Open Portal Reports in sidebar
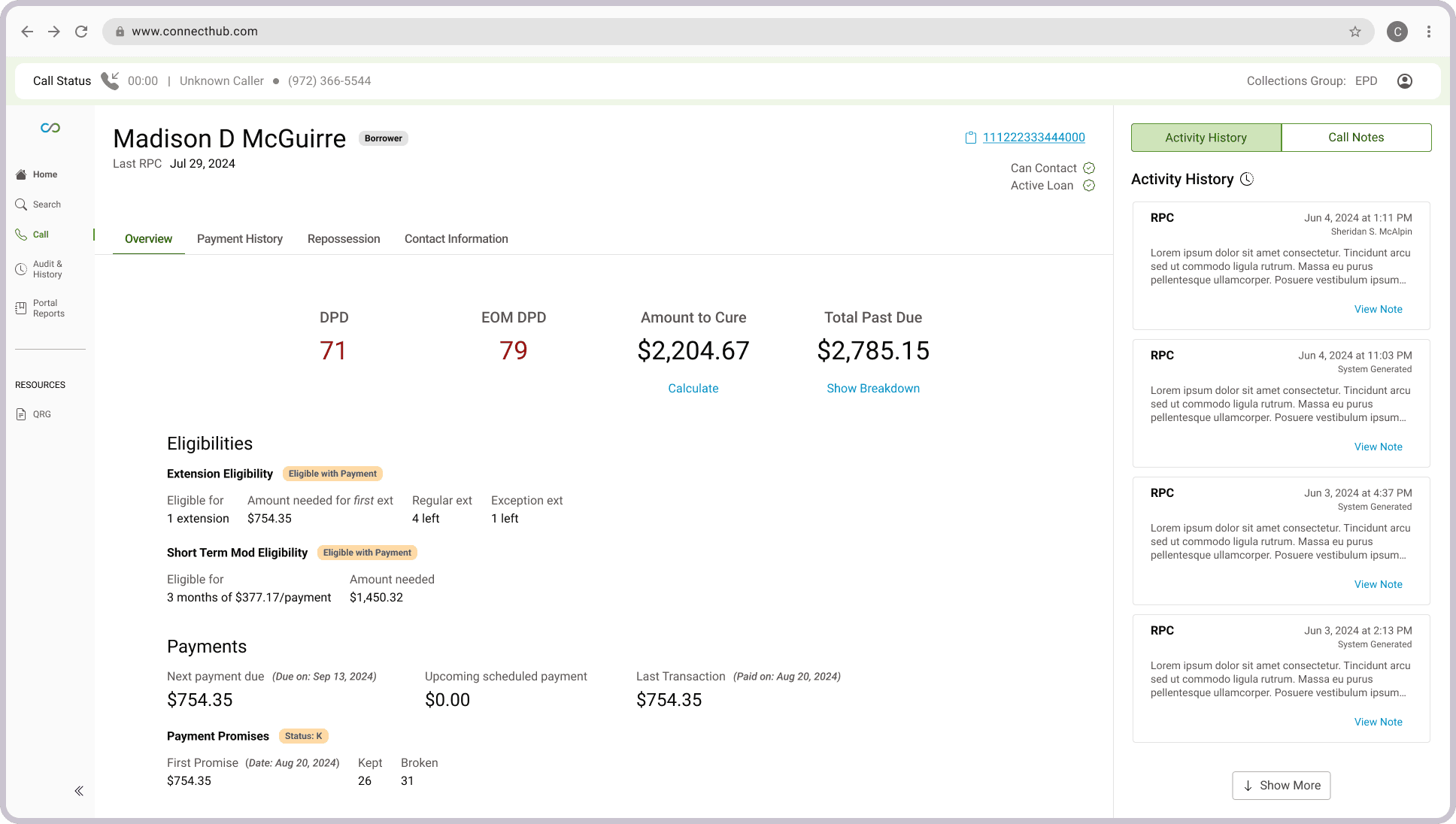The height and width of the screenshot is (824, 1456). [48, 308]
